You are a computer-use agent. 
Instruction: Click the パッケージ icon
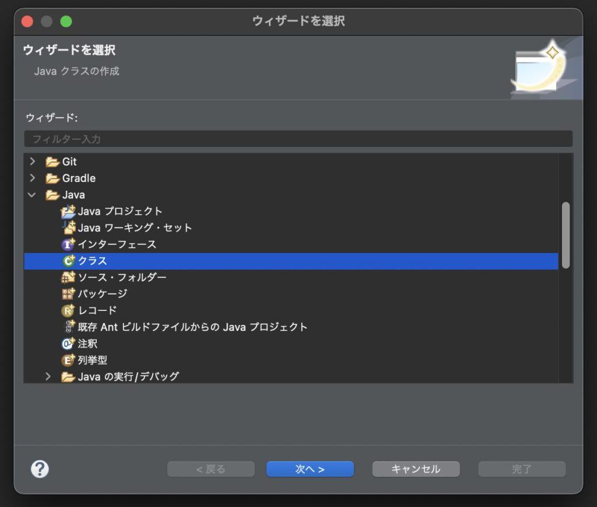[x=68, y=294]
